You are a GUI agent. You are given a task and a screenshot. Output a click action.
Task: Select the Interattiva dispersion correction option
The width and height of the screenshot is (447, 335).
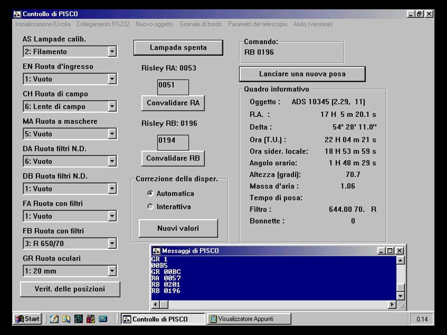coord(150,207)
